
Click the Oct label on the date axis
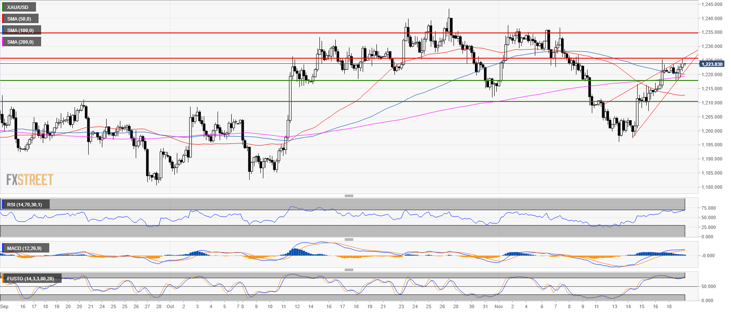170,306
